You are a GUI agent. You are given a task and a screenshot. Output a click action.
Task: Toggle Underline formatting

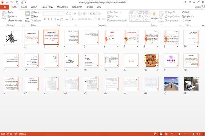[x=52, y=19]
